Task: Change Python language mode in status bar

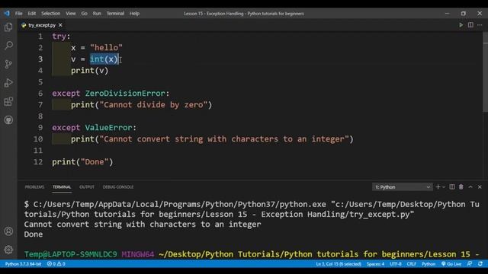Action: 429,264
